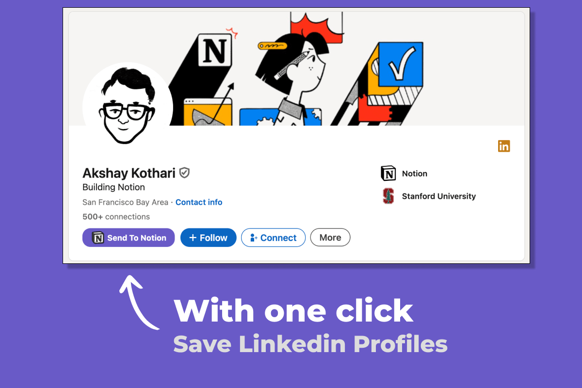Click the Akshay Kothari profile name
Screen dimensions: 582x388
click(x=129, y=173)
